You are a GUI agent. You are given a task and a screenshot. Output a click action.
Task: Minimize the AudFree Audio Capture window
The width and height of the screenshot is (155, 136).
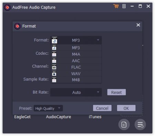point(132,6)
